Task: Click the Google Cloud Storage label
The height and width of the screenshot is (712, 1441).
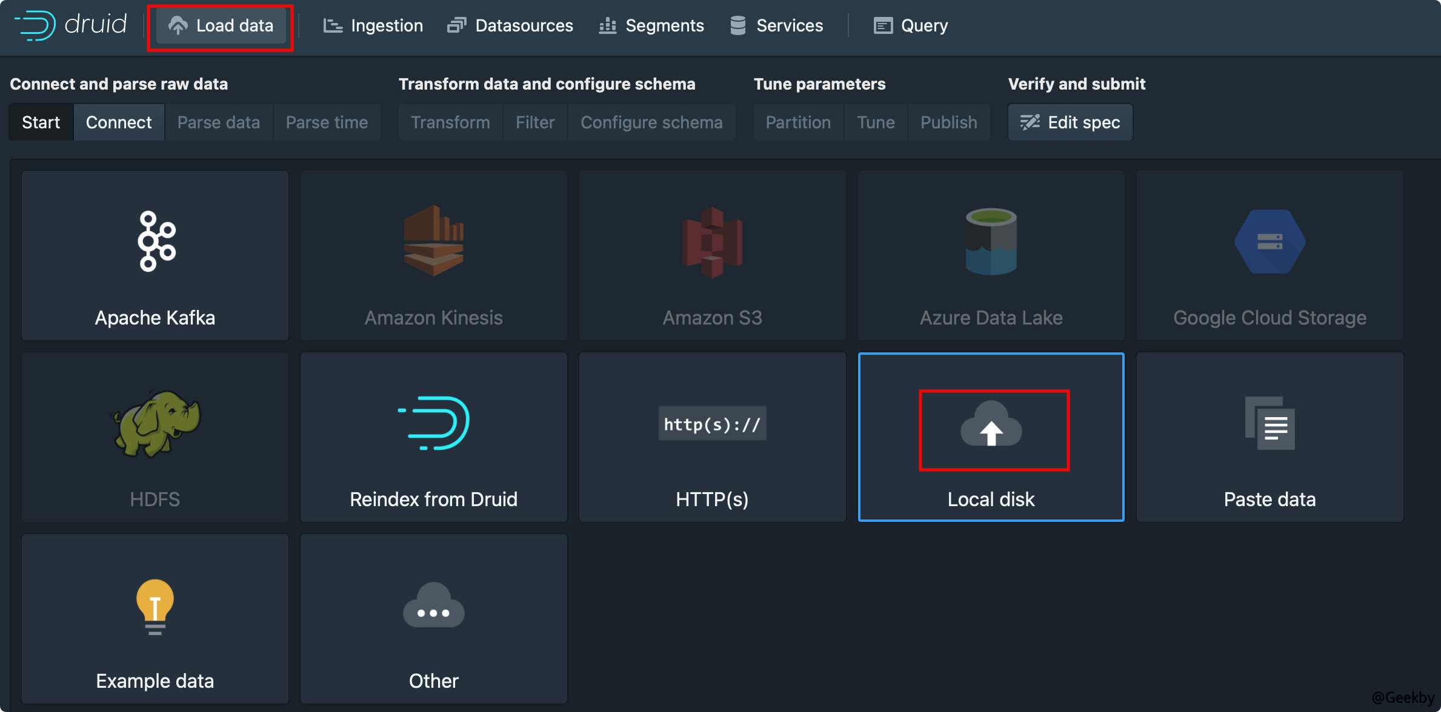Action: tap(1270, 318)
